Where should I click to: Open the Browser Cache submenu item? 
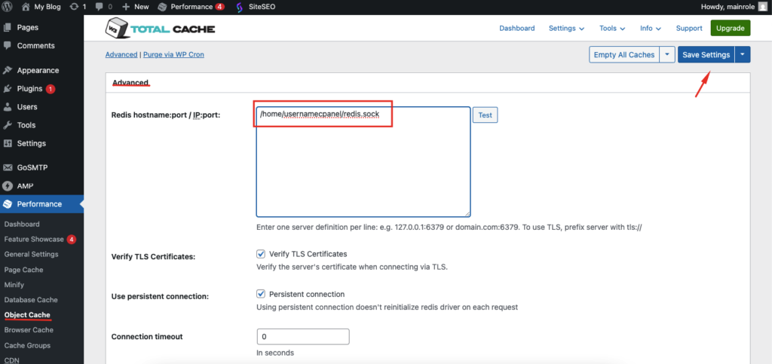coord(29,330)
